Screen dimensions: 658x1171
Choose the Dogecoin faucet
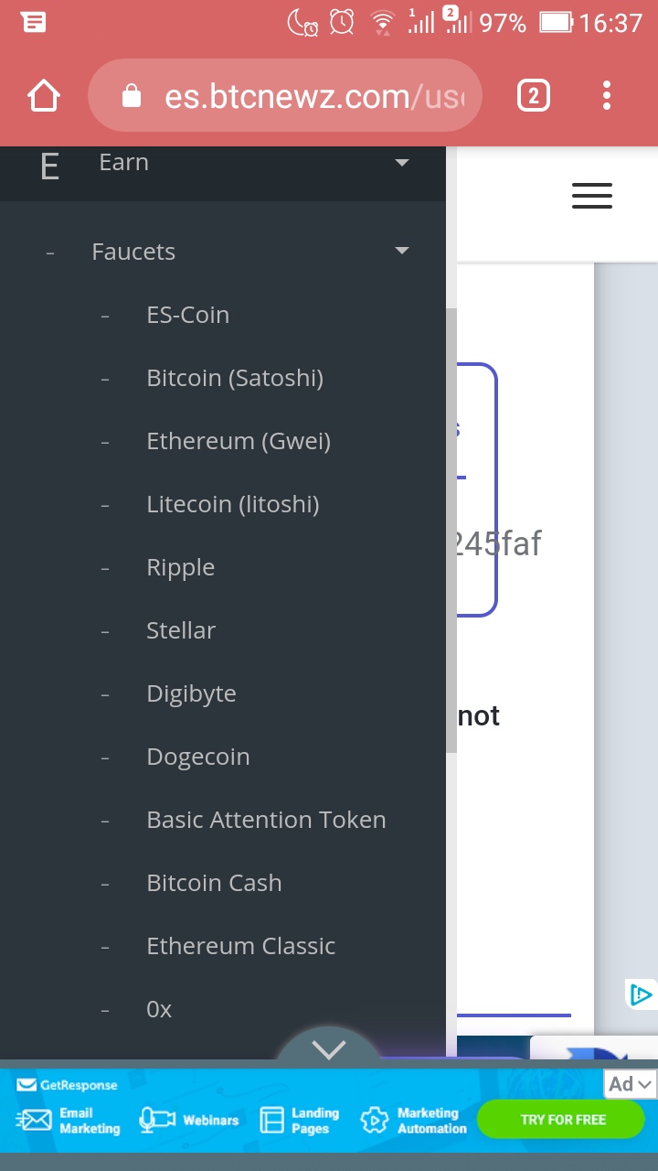pos(198,757)
